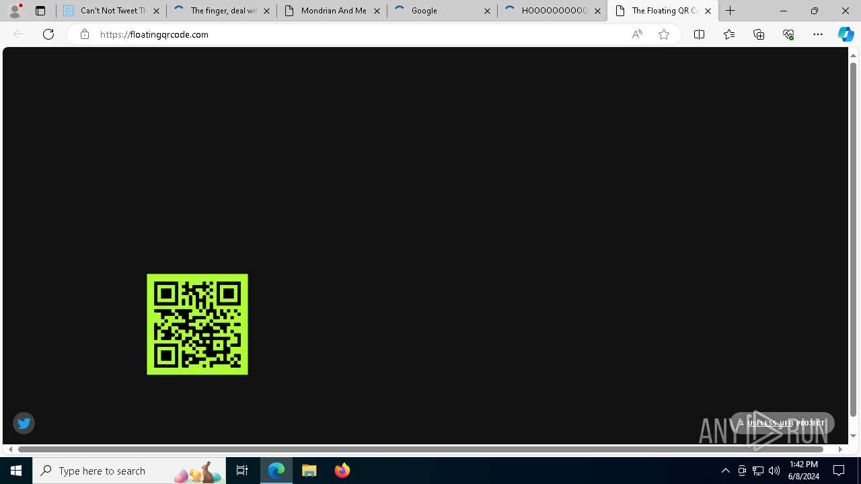View site information lock icon
This screenshot has height=484, width=861.
point(84,34)
